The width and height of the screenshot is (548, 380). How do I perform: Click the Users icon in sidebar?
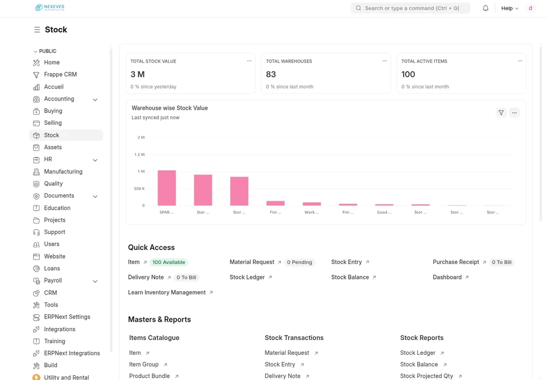(x=36, y=245)
